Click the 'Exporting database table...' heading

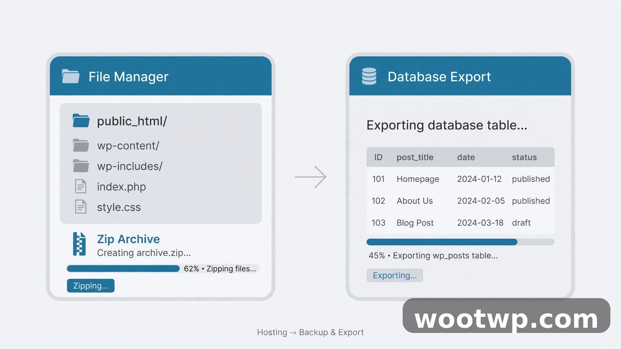[x=447, y=125]
